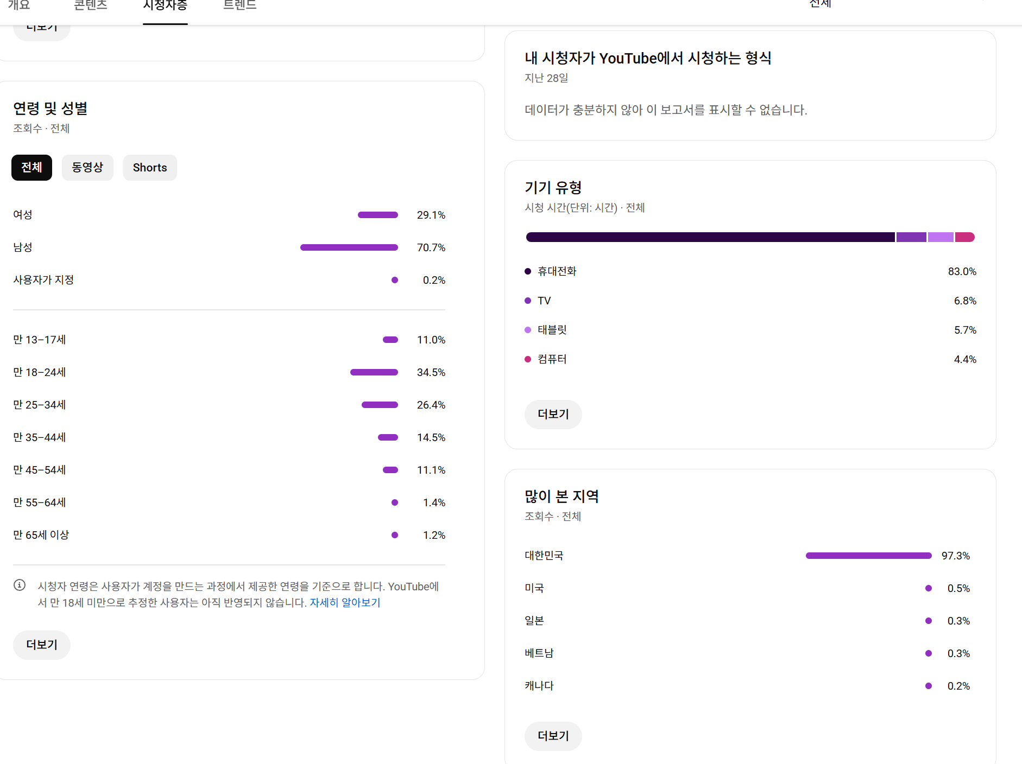Click the info icon beside viewer age note
The width and height of the screenshot is (1022, 764).
coord(20,585)
